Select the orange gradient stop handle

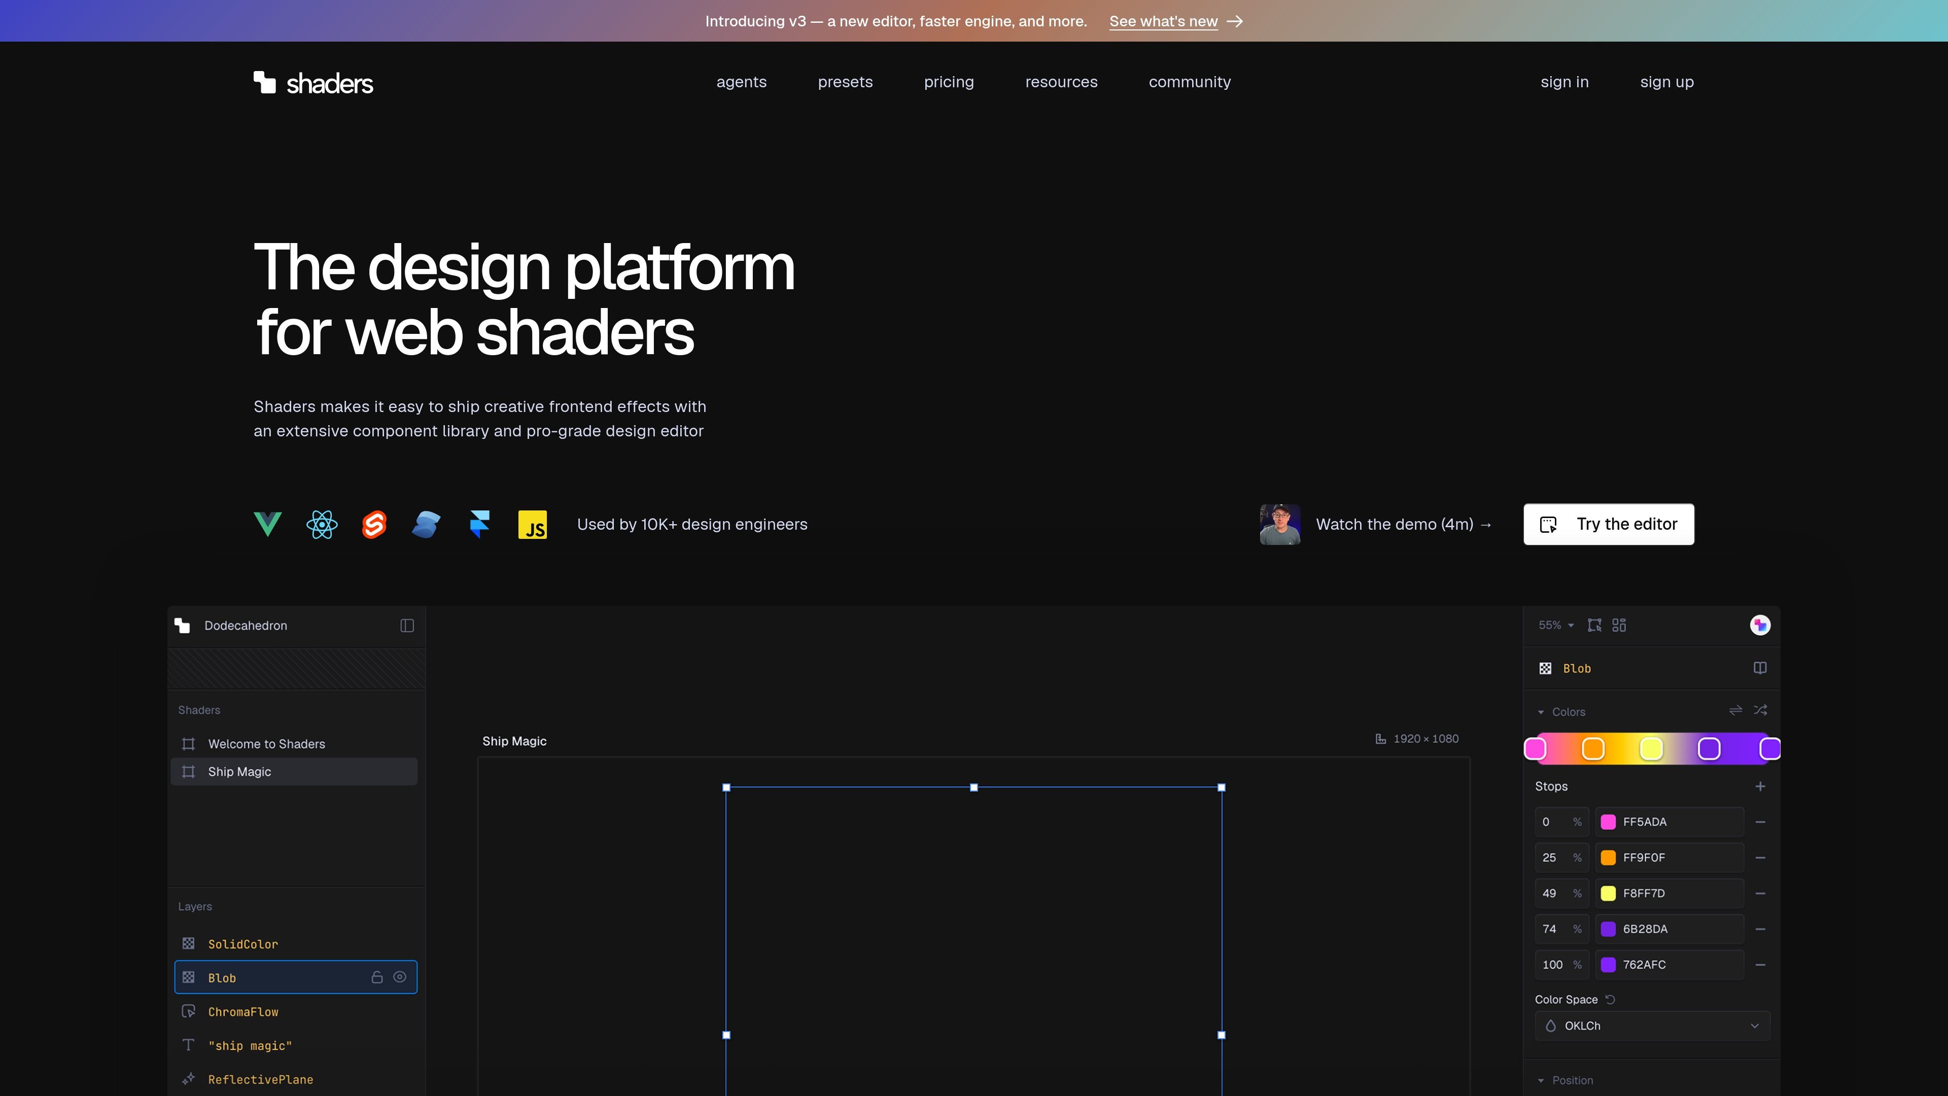point(1592,749)
